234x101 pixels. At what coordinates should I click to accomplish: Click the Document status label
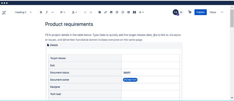pyautogui.click(x=59, y=72)
